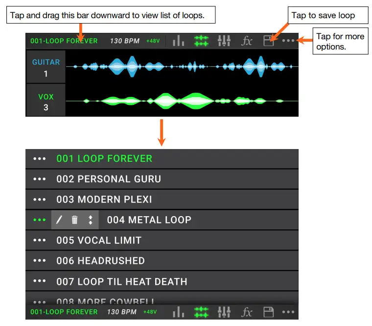This screenshot has height=326, width=372.
Task: Tap the 130 BPM tempo in top bar
Action: coord(125,41)
